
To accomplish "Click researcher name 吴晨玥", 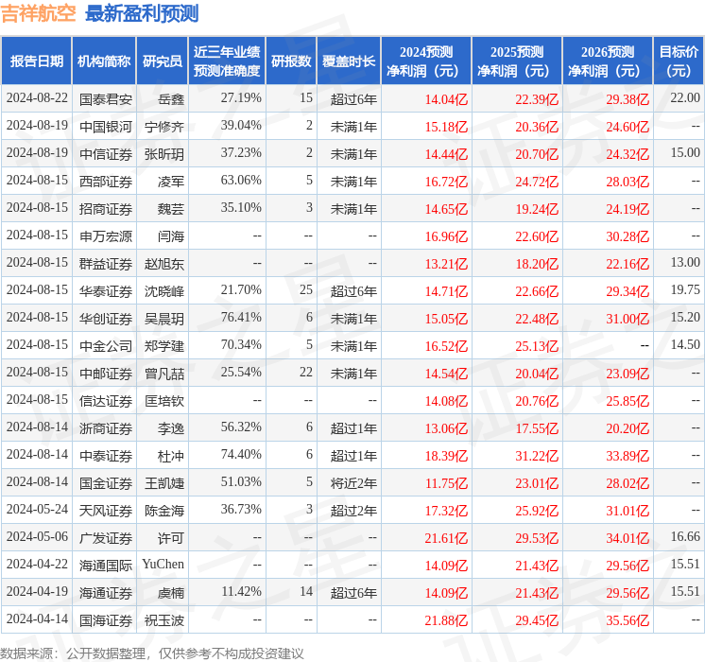I will tap(164, 319).
